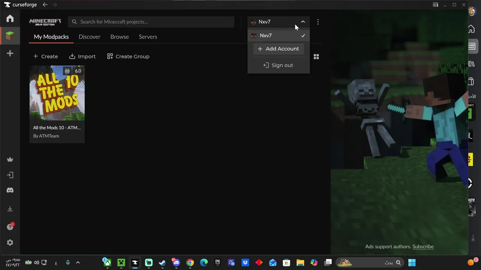Open All the Mods 10 modpack thumbnail
Screen dimensions: 481x270
(x=57, y=93)
